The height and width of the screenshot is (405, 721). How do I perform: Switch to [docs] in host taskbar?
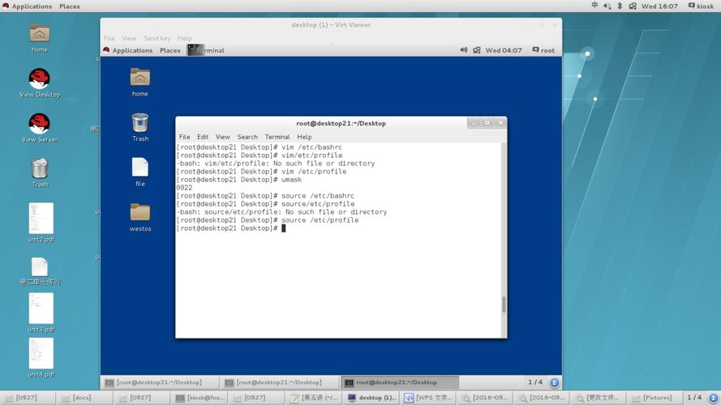[84, 398]
